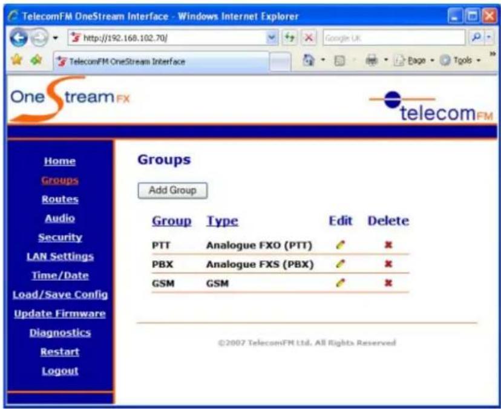Click the Print icon in toolbar
This screenshot has width=501, height=409.
372,60
